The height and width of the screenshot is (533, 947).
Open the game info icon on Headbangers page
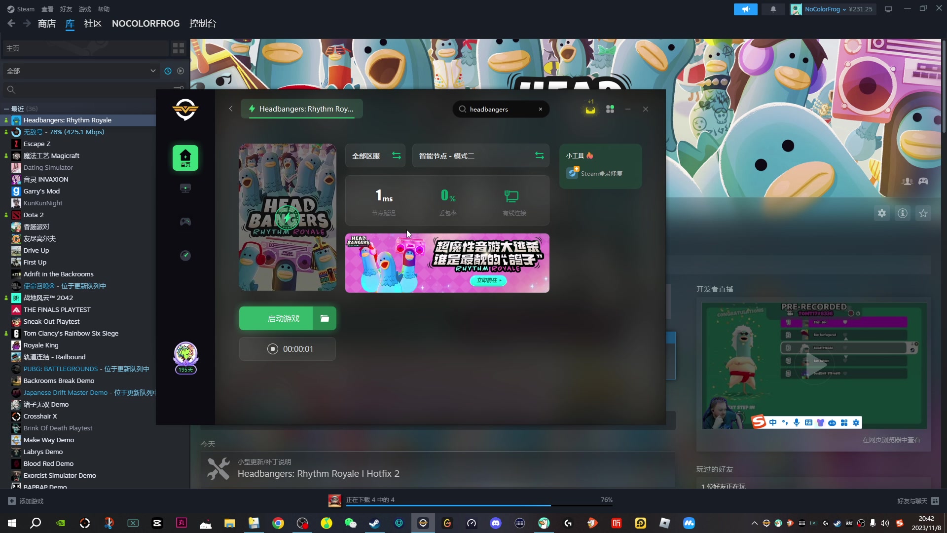tap(903, 213)
